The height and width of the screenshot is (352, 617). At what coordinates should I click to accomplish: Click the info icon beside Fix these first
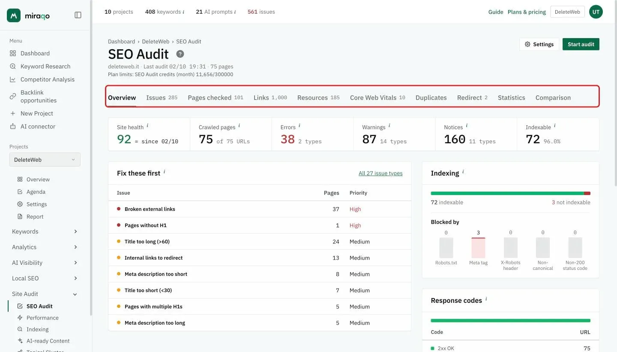click(x=164, y=172)
